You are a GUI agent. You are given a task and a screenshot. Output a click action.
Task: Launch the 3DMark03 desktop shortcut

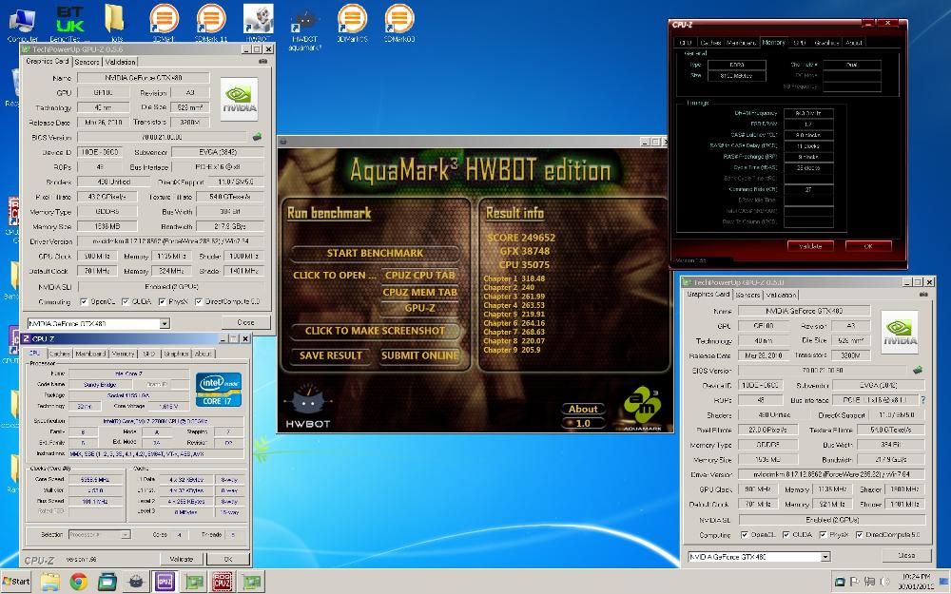(399, 23)
